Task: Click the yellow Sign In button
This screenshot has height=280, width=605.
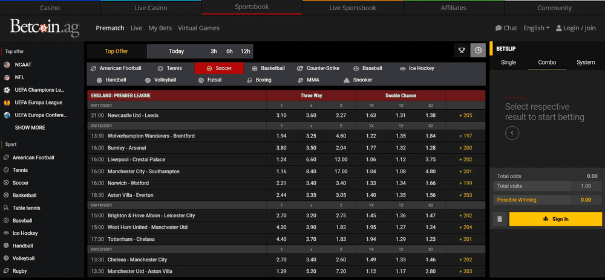Action: (x=555, y=219)
